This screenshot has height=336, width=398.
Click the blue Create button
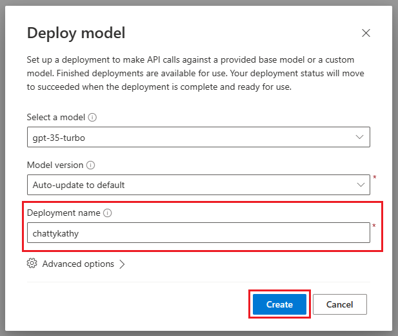279,304
